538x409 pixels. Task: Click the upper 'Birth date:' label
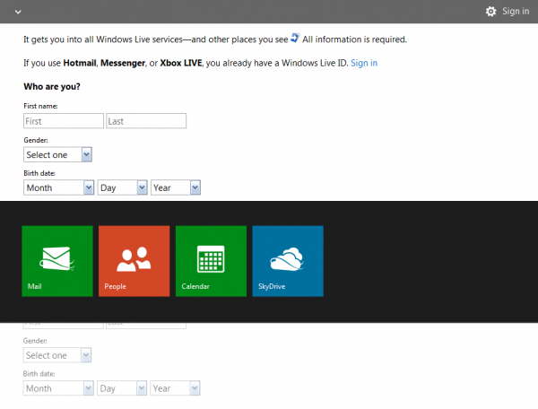click(x=39, y=173)
